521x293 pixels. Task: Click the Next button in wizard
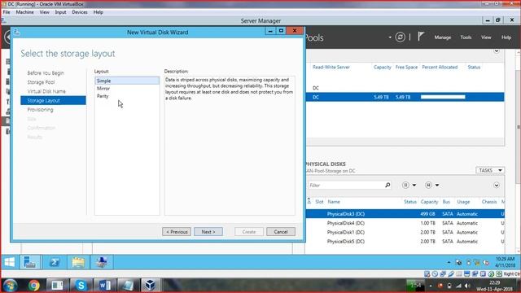click(x=208, y=232)
